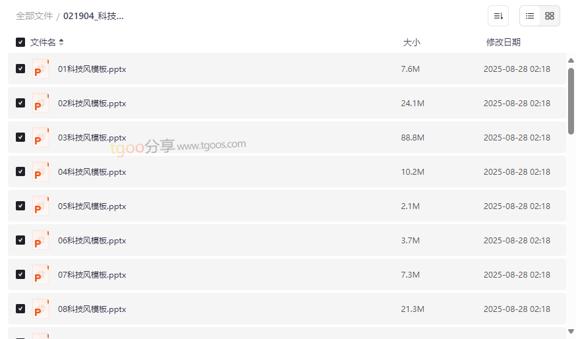Click the 大小 column header

click(x=411, y=42)
